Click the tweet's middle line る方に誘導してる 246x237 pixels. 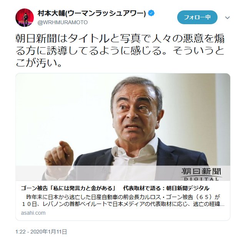pos(120,50)
